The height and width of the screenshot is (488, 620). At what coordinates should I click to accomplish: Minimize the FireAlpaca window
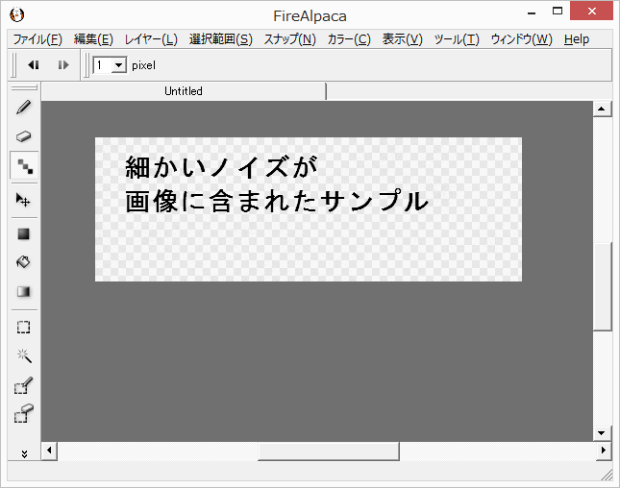point(532,12)
